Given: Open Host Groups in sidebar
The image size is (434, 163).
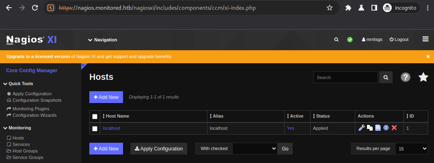Looking at the screenshot, I should pos(22,151).
